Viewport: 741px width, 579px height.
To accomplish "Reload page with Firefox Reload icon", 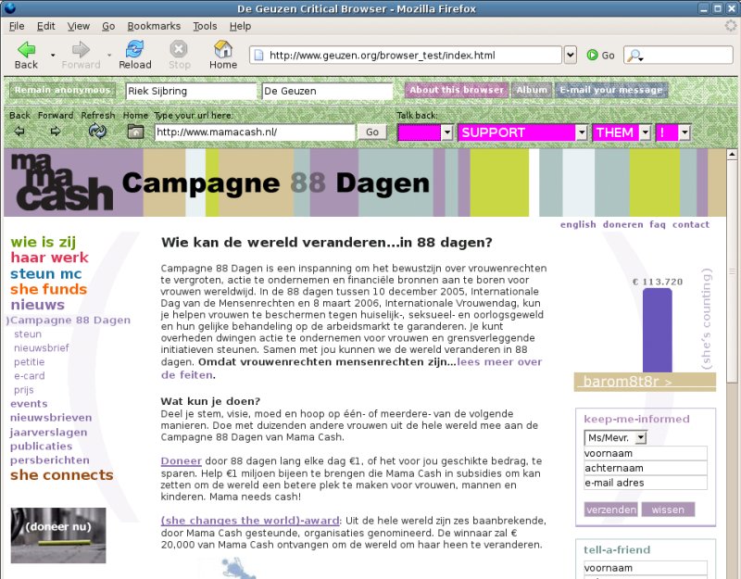I will pyautogui.click(x=134, y=49).
